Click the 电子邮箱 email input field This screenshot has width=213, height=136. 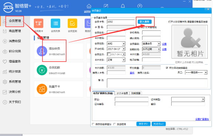pyautogui.click(x=151, y=60)
